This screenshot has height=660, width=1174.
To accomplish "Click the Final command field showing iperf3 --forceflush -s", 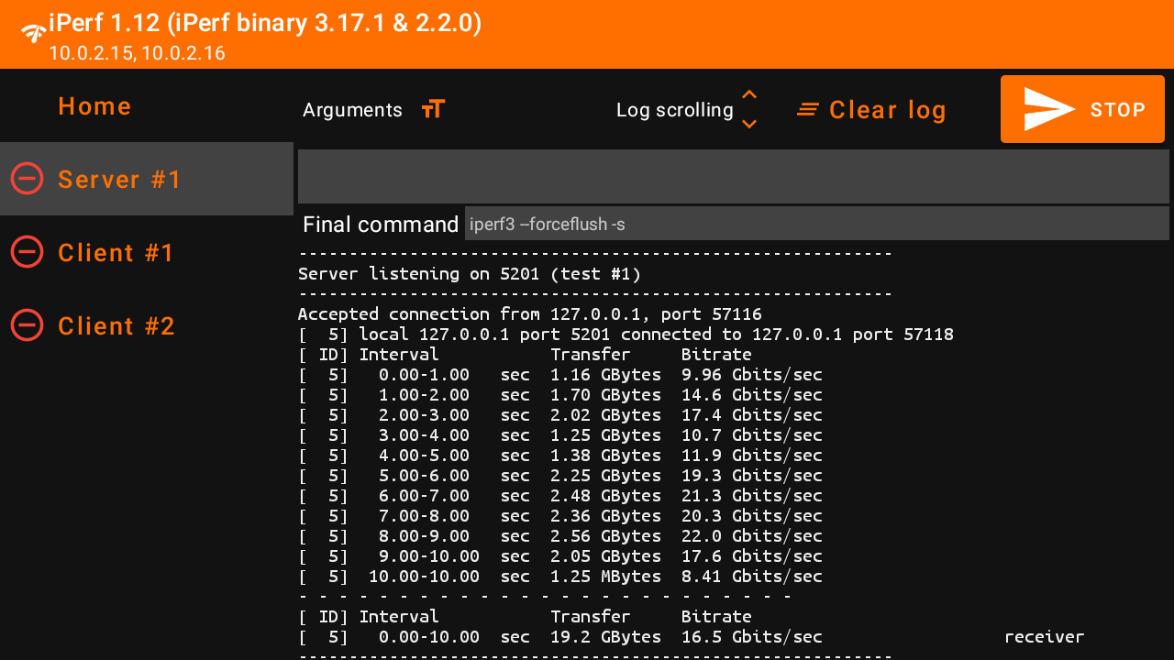I will [x=817, y=224].
